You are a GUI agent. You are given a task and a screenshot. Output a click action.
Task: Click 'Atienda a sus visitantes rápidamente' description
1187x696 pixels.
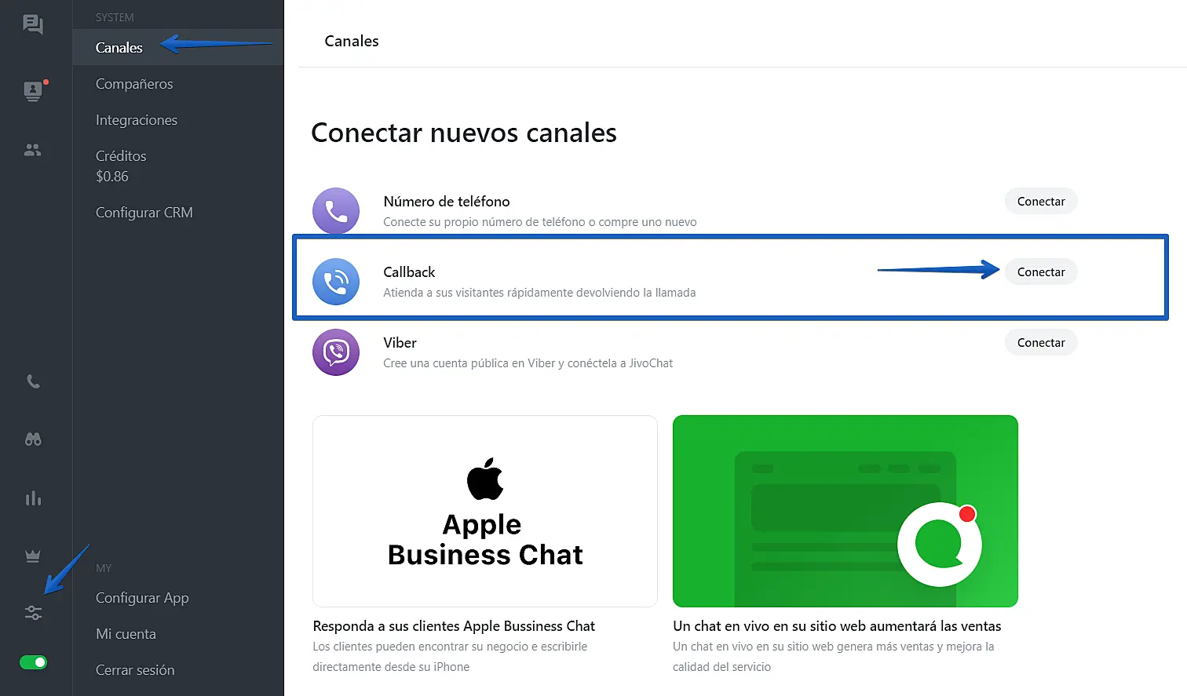(539, 293)
